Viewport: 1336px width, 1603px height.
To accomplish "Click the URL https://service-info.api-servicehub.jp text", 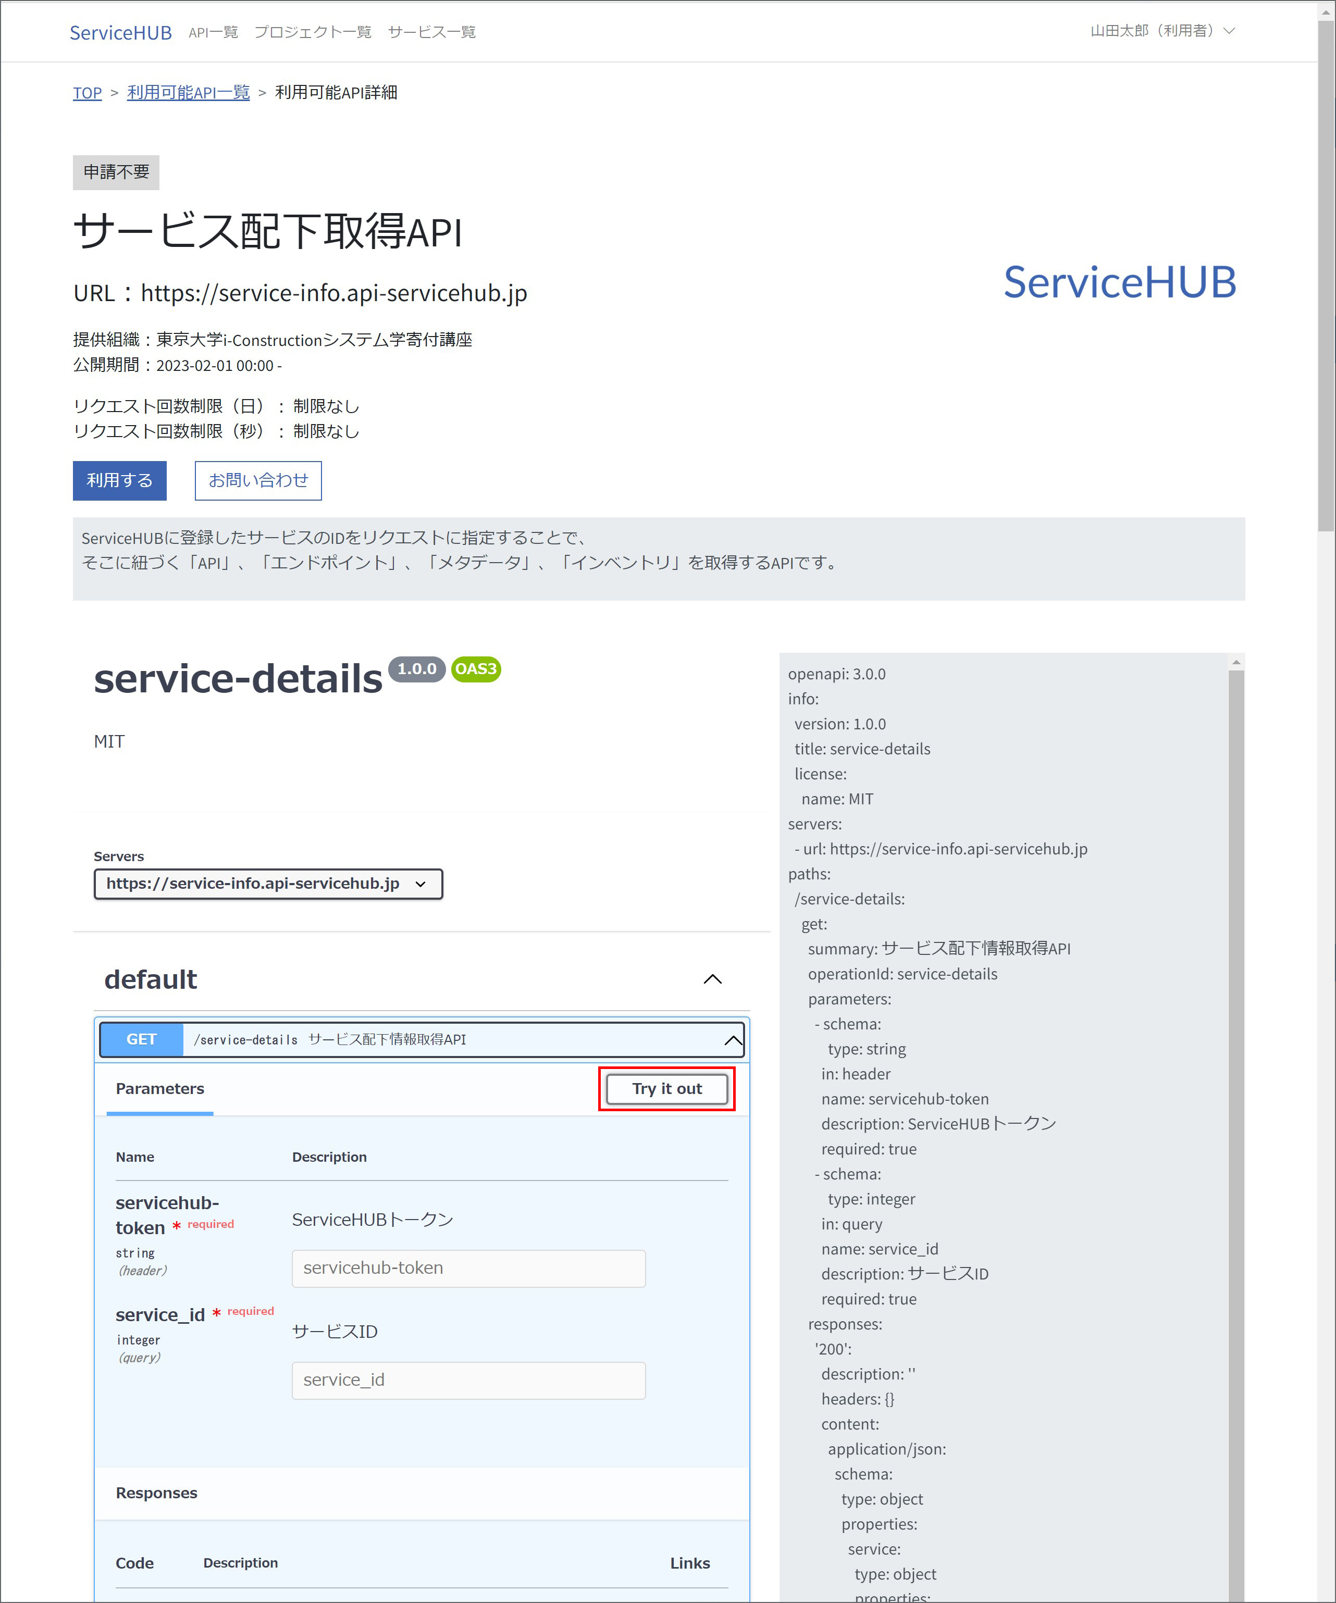I will coord(300,293).
